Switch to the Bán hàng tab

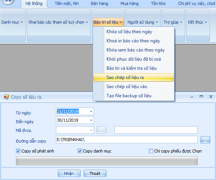100,3
